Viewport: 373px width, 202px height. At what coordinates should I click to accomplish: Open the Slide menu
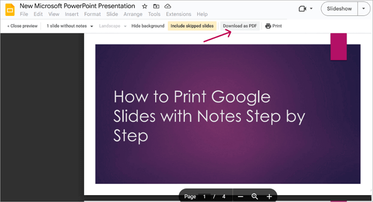[112, 14]
